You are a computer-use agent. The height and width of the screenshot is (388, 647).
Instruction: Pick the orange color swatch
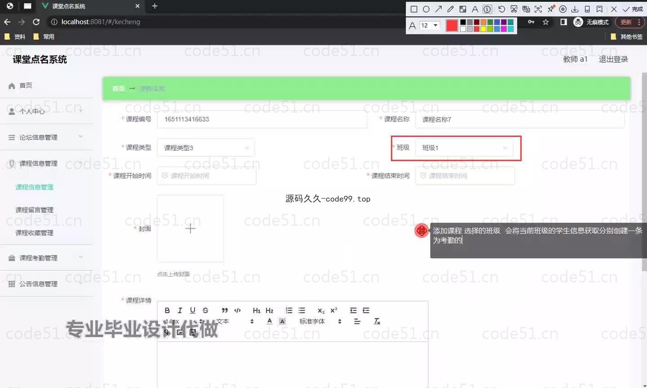tap(483, 22)
